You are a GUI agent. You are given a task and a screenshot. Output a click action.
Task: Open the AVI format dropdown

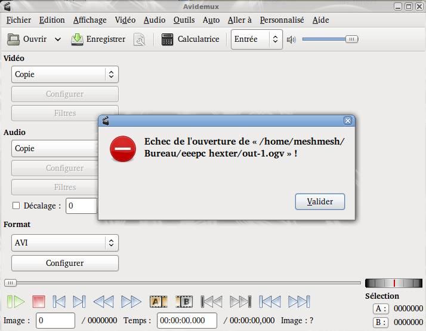point(65,243)
